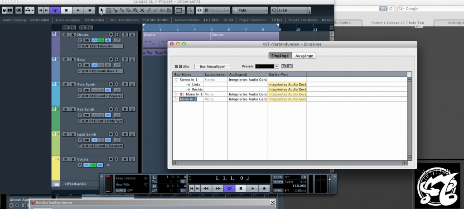
Task: Click the AUTO Q button in transport
Action: [x=121, y=190]
